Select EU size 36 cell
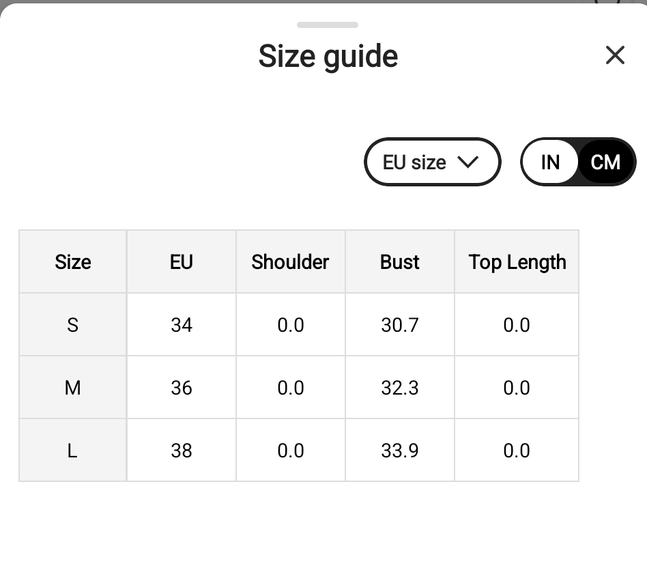This screenshot has height=583, width=647. point(181,387)
